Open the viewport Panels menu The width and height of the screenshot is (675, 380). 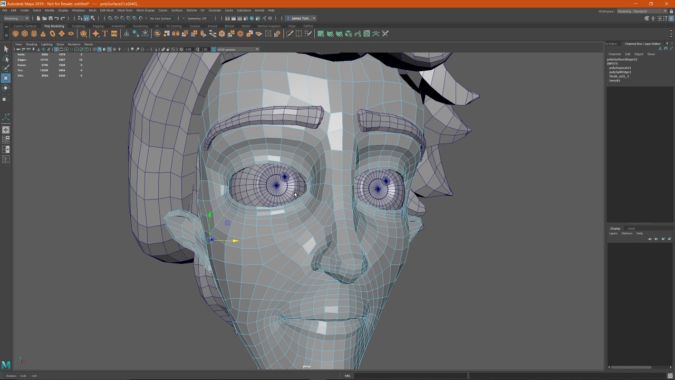point(89,44)
